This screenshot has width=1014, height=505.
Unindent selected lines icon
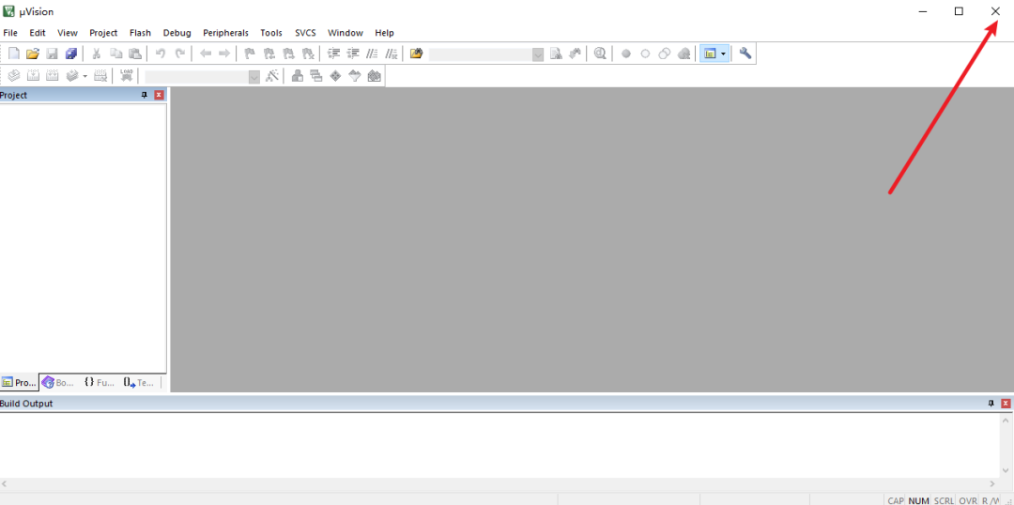click(353, 54)
